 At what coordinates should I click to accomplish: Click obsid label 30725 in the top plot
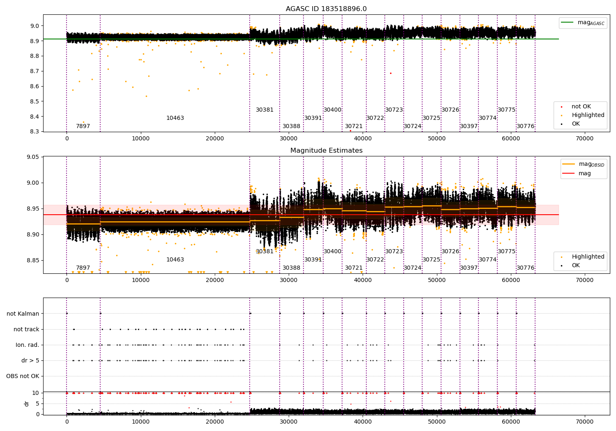431,118
